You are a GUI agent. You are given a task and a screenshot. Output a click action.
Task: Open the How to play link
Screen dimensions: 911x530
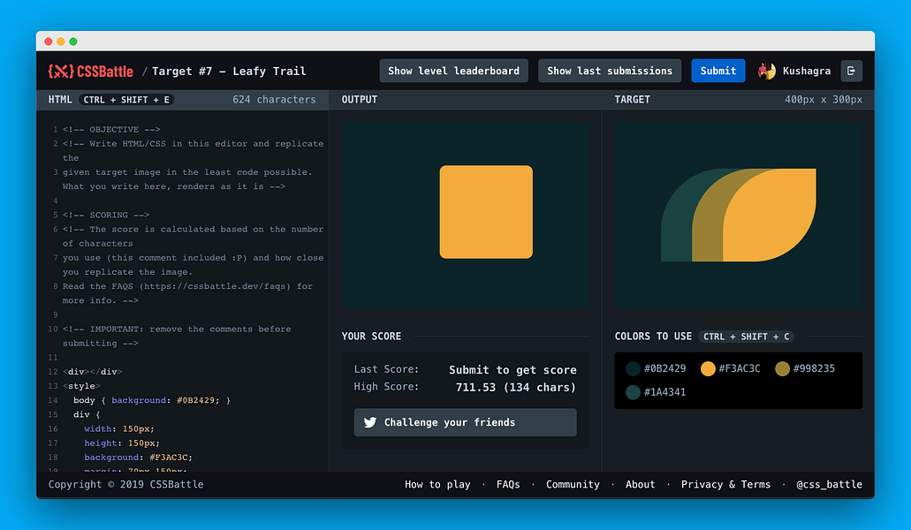(437, 484)
